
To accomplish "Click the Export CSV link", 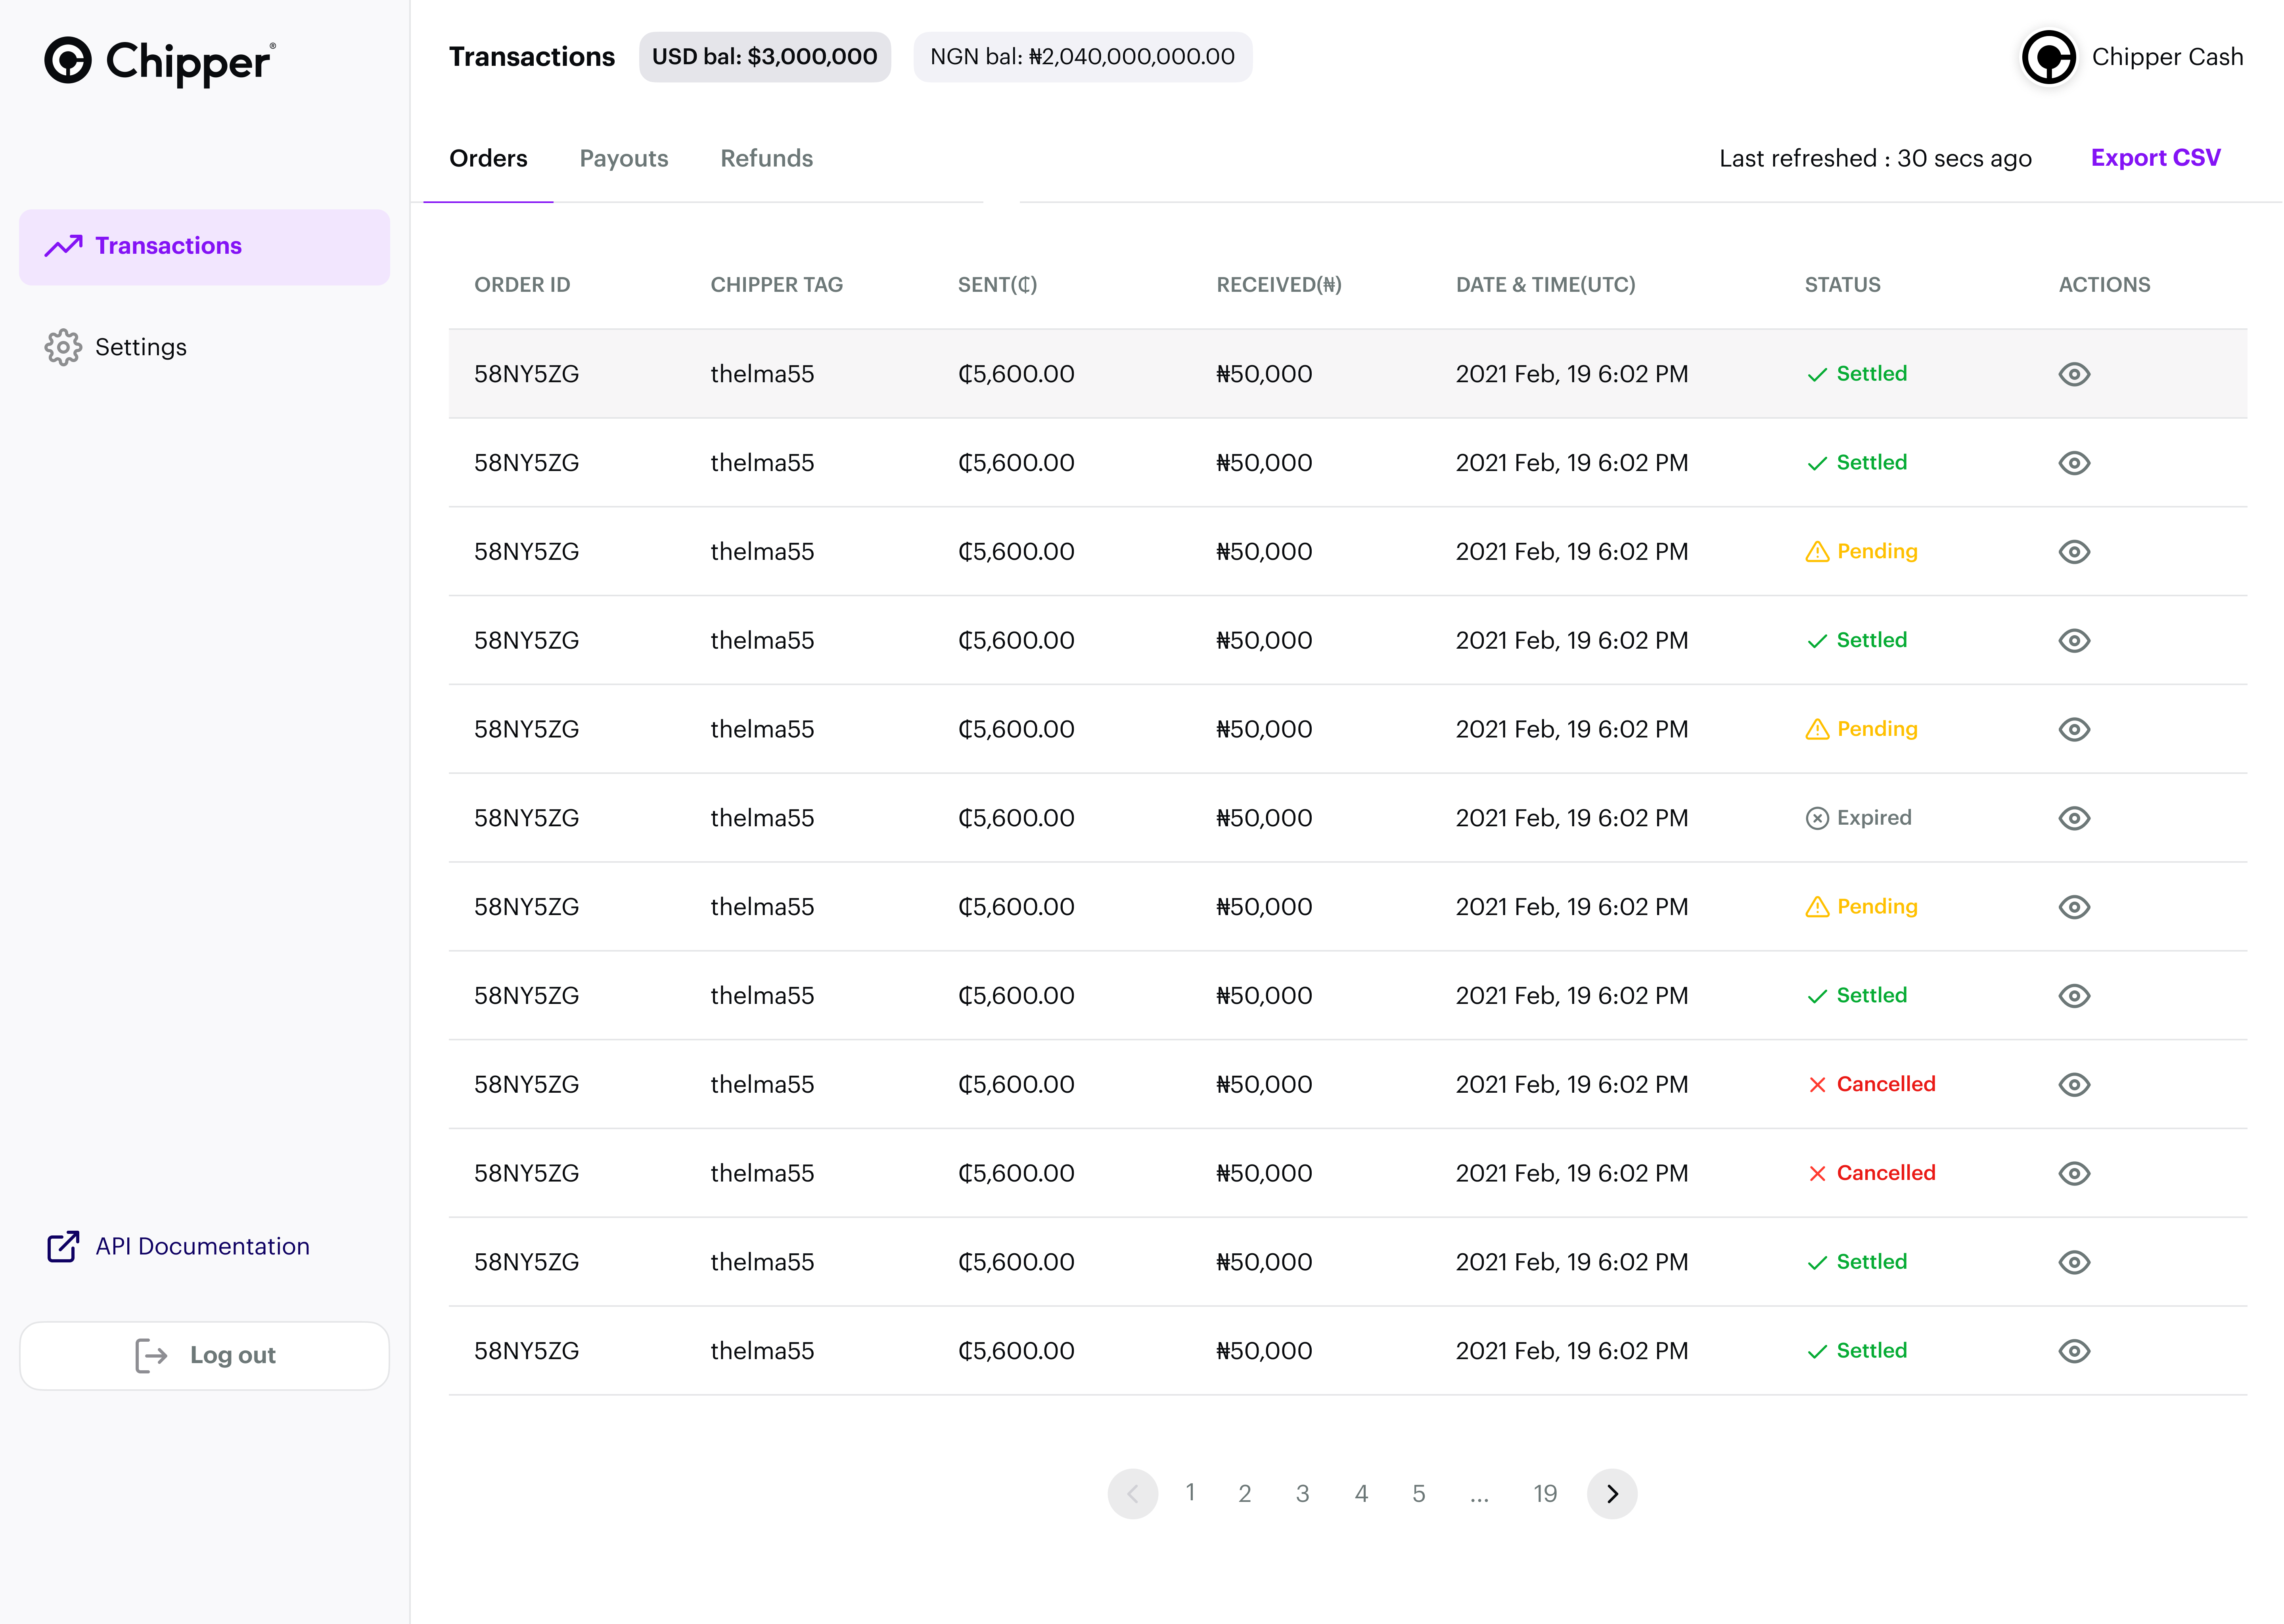I will point(2155,158).
